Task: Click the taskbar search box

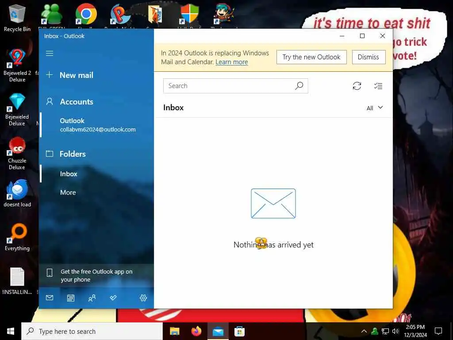Action: [92, 331]
